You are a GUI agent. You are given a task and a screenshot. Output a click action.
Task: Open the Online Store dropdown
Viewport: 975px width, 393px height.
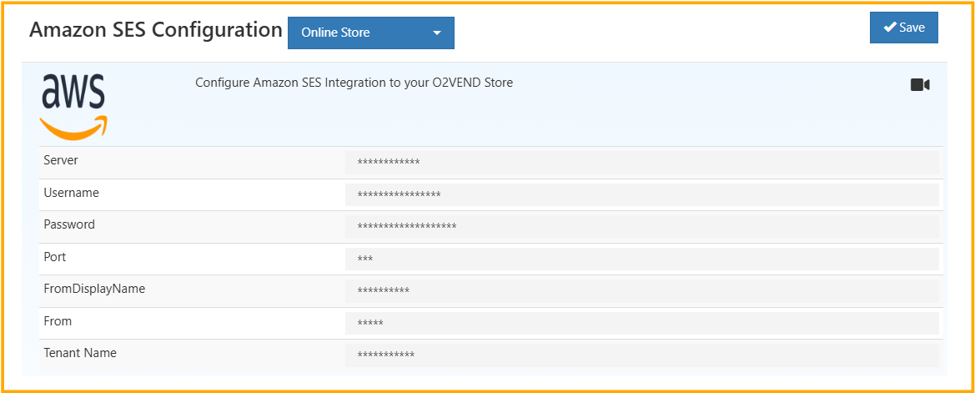click(370, 33)
